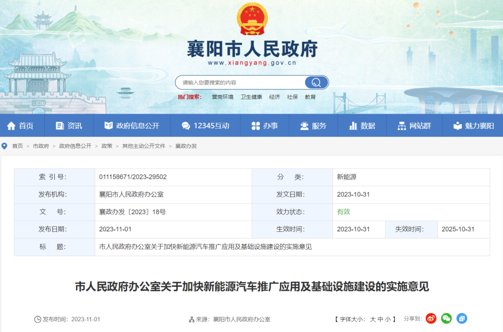Image resolution: width=503 pixels, height=332 pixels.
Task: Share to Weibo via red icon
Action: click(x=431, y=318)
